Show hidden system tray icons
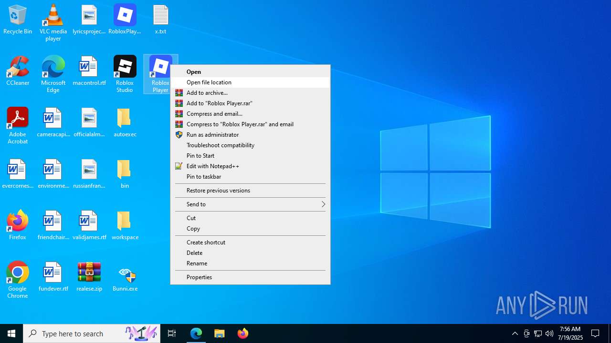Screen dimensions: 611x343 [515, 333]
